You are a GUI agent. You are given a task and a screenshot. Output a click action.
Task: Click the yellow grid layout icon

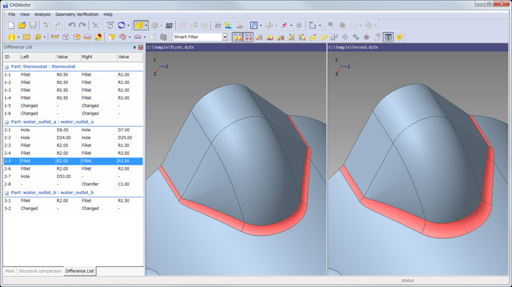pyautogui.click(x=26, y=37)
